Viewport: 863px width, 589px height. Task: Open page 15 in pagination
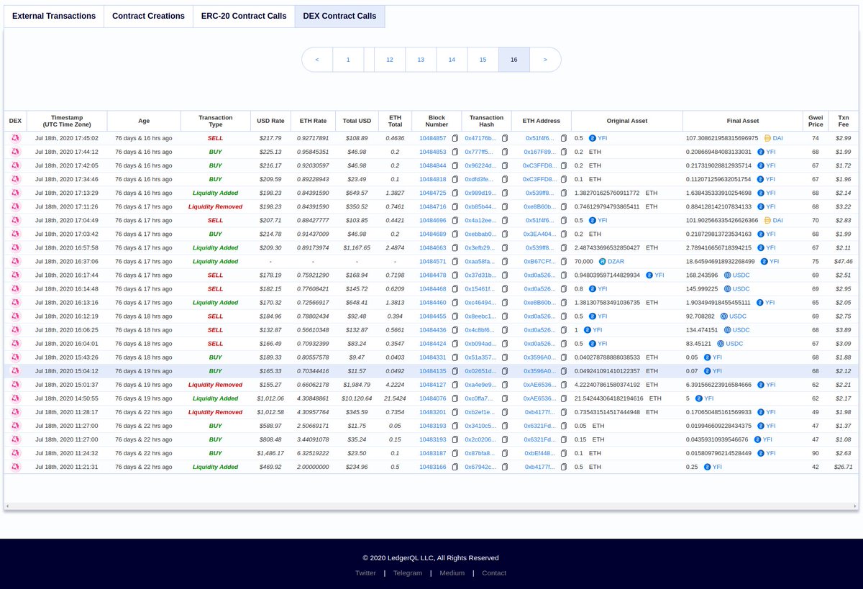click(x=483, y=60)
